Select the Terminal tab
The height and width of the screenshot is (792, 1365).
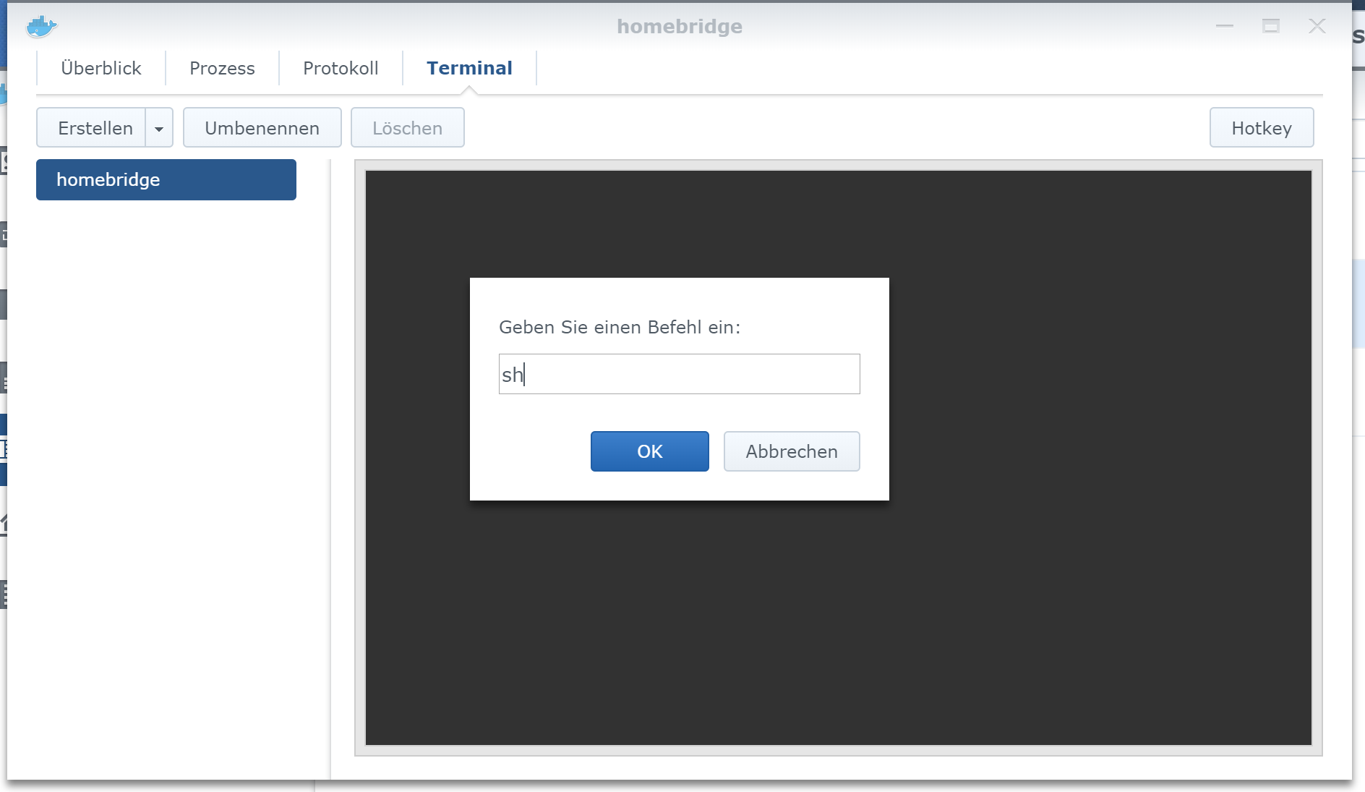469,68
